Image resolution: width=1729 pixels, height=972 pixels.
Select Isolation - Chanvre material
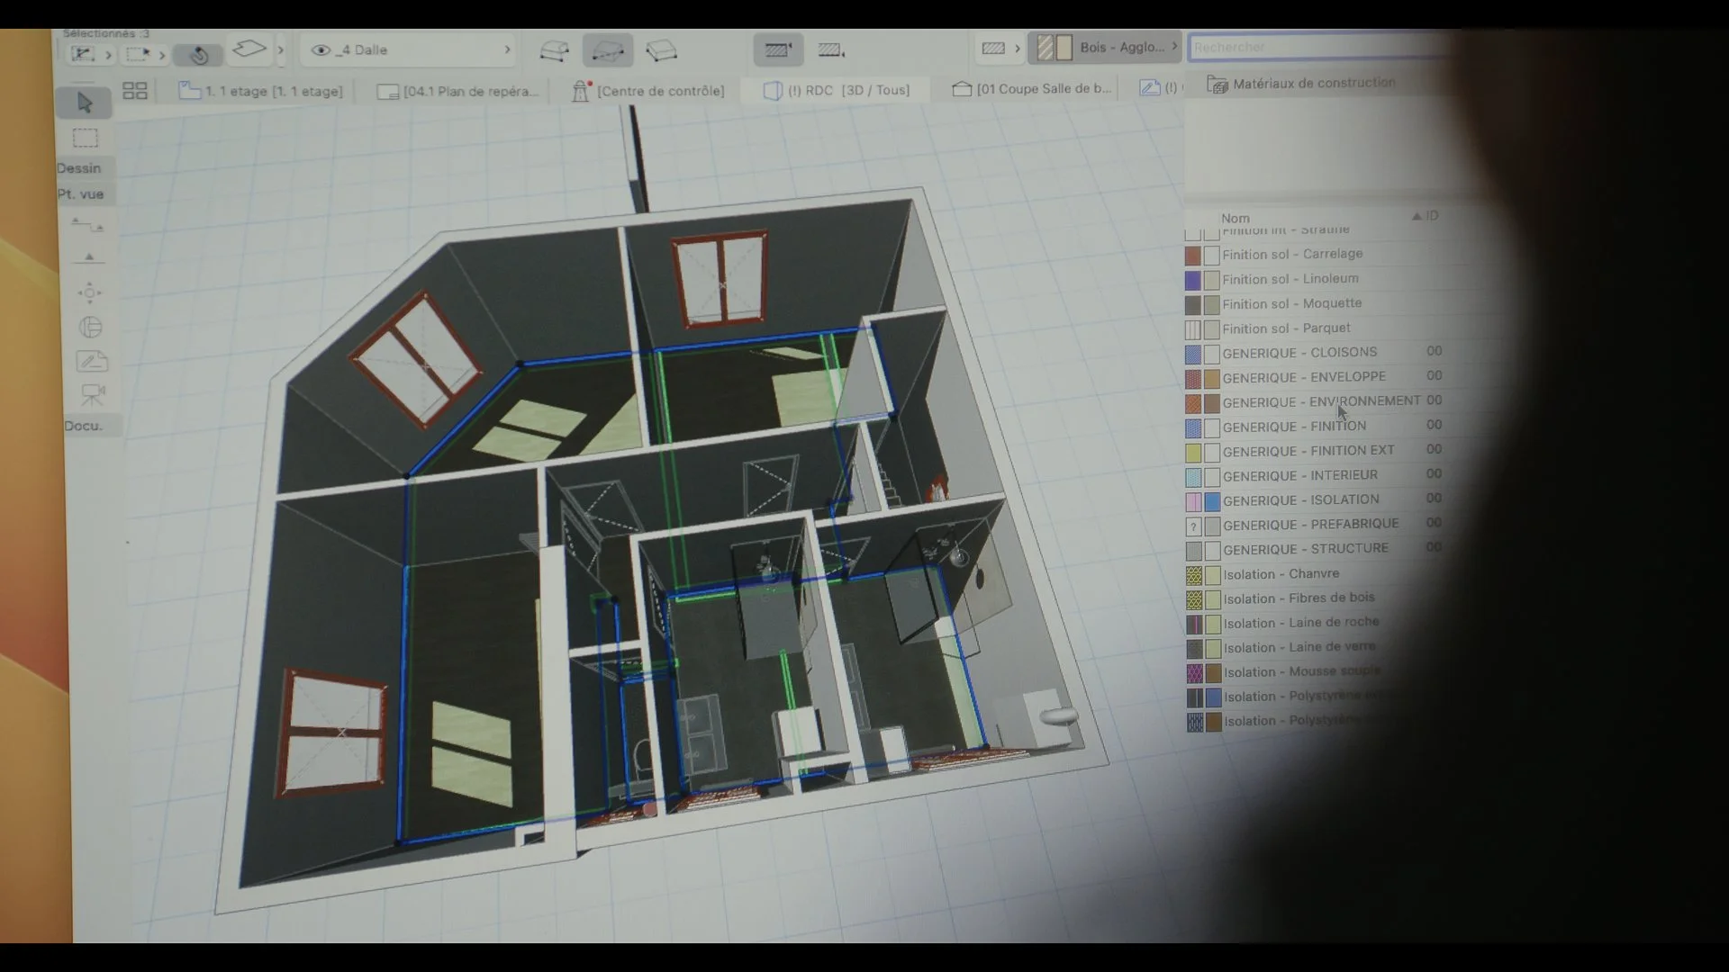point(1281,574)
